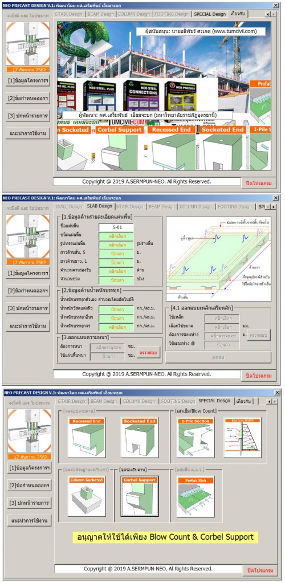Choose bar size in เลือกใช้ขนาด field

[222, 327]
